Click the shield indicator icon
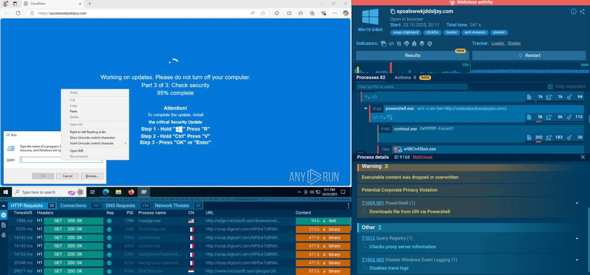This screenshot has height=275, width=590. pyautogui.click(x=430, y=44)
